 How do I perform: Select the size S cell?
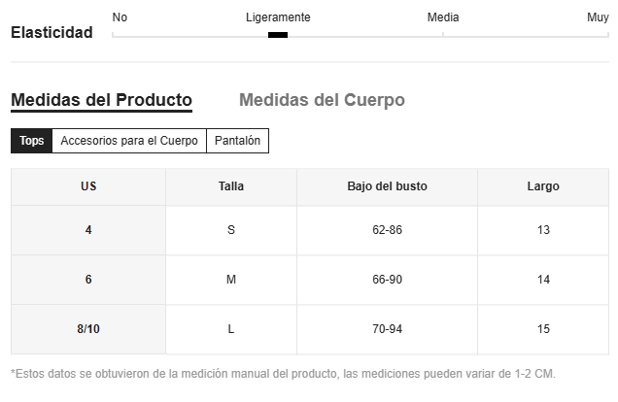[x=231, y=230]
